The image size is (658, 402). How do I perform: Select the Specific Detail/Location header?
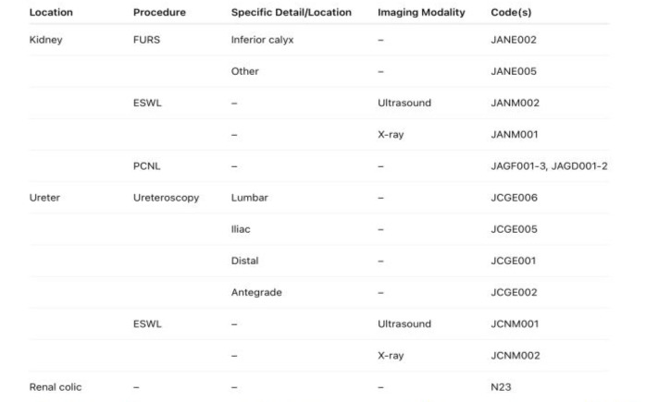coord(292,13)
